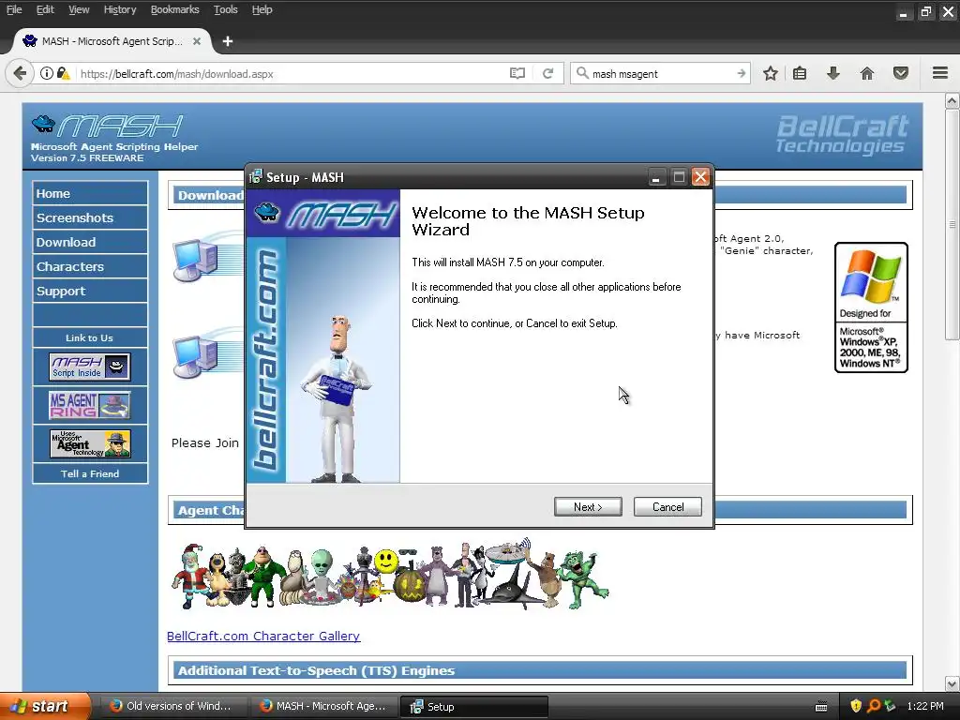
Task: Open a new tab with plus button
Action: pyautogui.click(x=228, y=41)
